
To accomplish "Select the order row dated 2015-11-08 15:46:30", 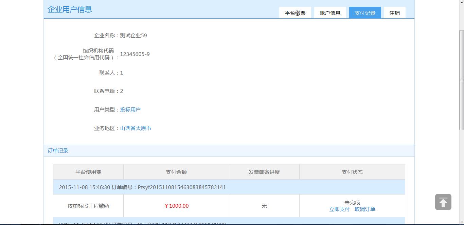I will pyautogui.click(x=142, y=187).
